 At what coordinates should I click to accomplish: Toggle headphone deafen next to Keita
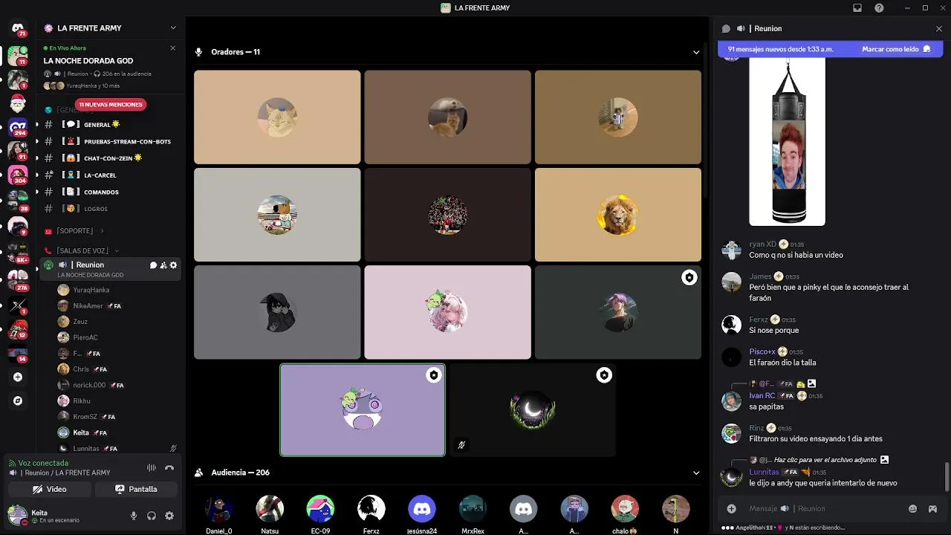(x=152, y=516)
